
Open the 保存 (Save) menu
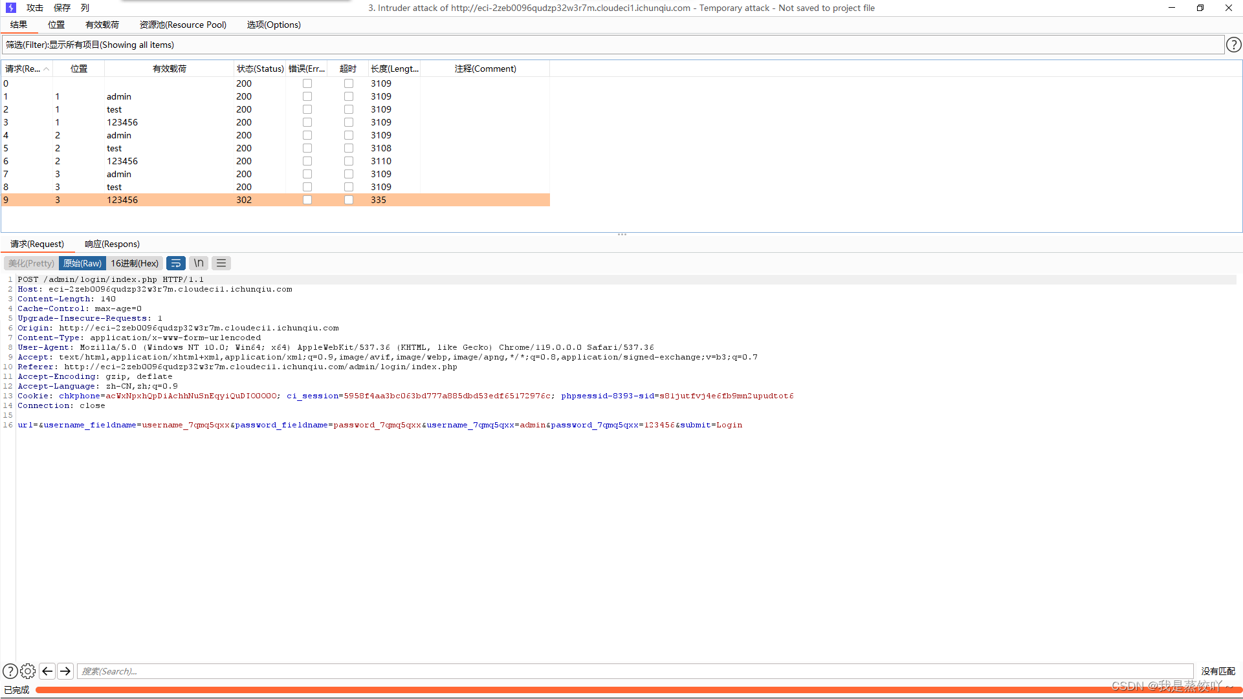coord(62,8)
